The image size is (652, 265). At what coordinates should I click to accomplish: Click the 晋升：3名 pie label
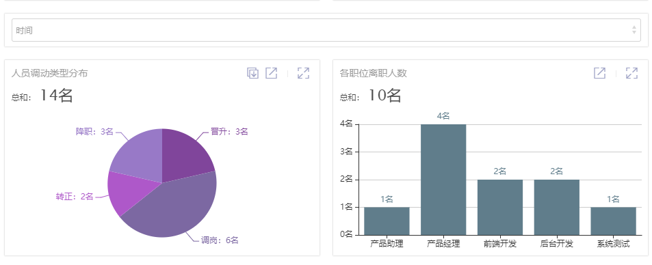(229, 132)
